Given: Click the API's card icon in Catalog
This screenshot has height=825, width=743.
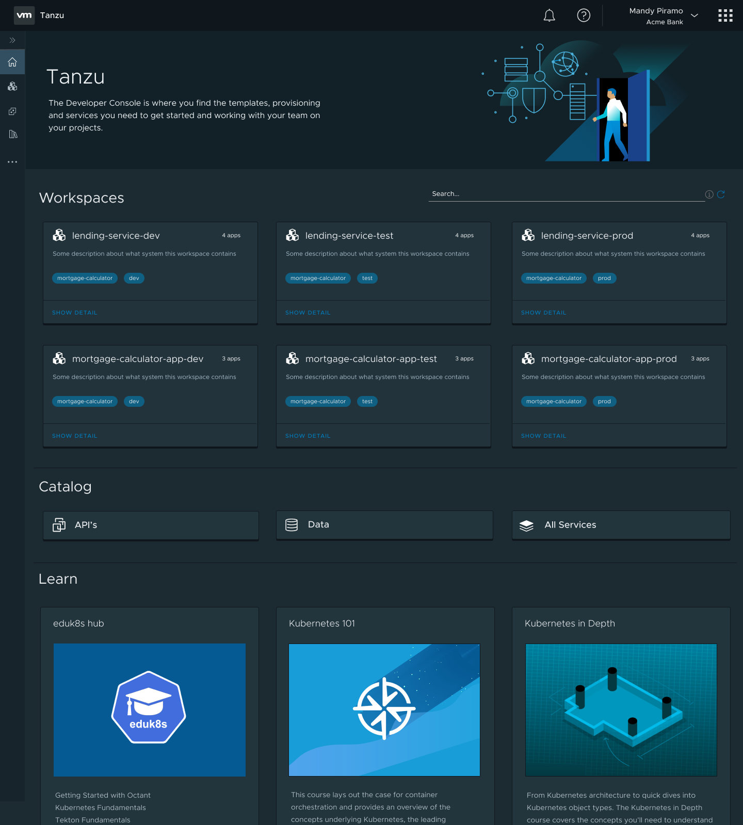Looking at the screenshot, I should click(59, 525).
